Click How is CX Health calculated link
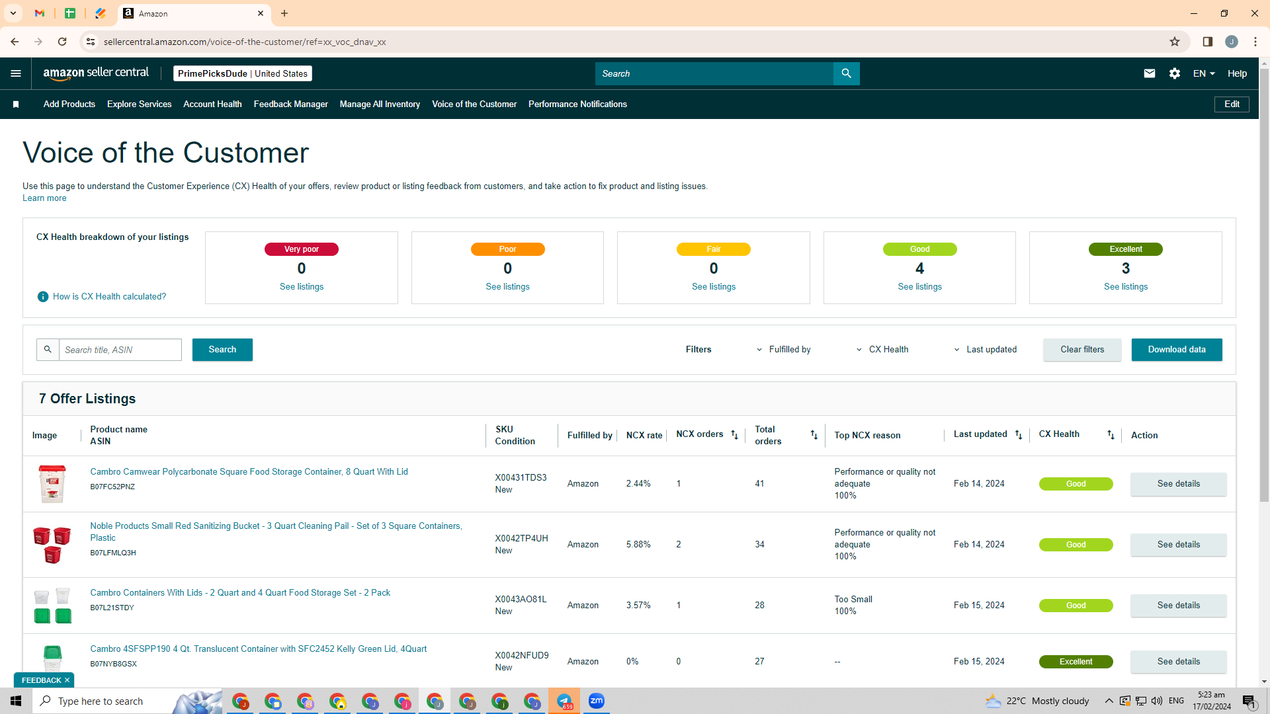This screenshot has height=714, width=1270. pyautogui.click(x=110, y=297)
